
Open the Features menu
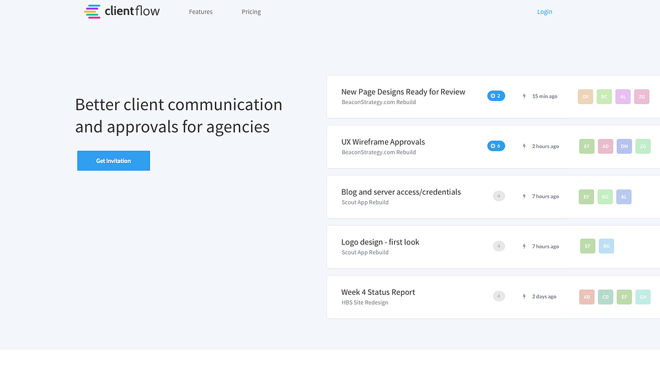coord(201,12)
